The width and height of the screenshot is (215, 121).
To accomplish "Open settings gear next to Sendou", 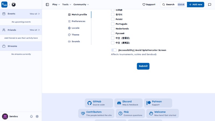I will click(37, 116).
